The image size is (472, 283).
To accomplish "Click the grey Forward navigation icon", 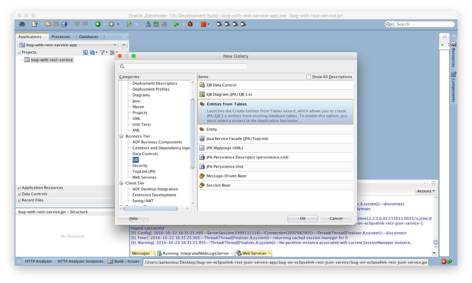I will click(111, 24).
